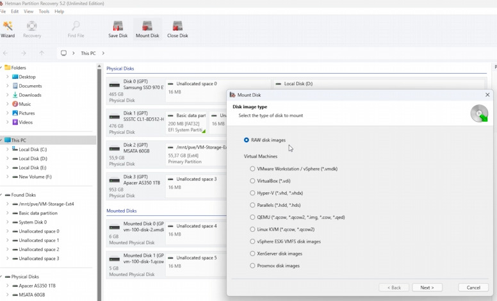
Task: Select XenServer disk images option
Action: tap(276, 254)
